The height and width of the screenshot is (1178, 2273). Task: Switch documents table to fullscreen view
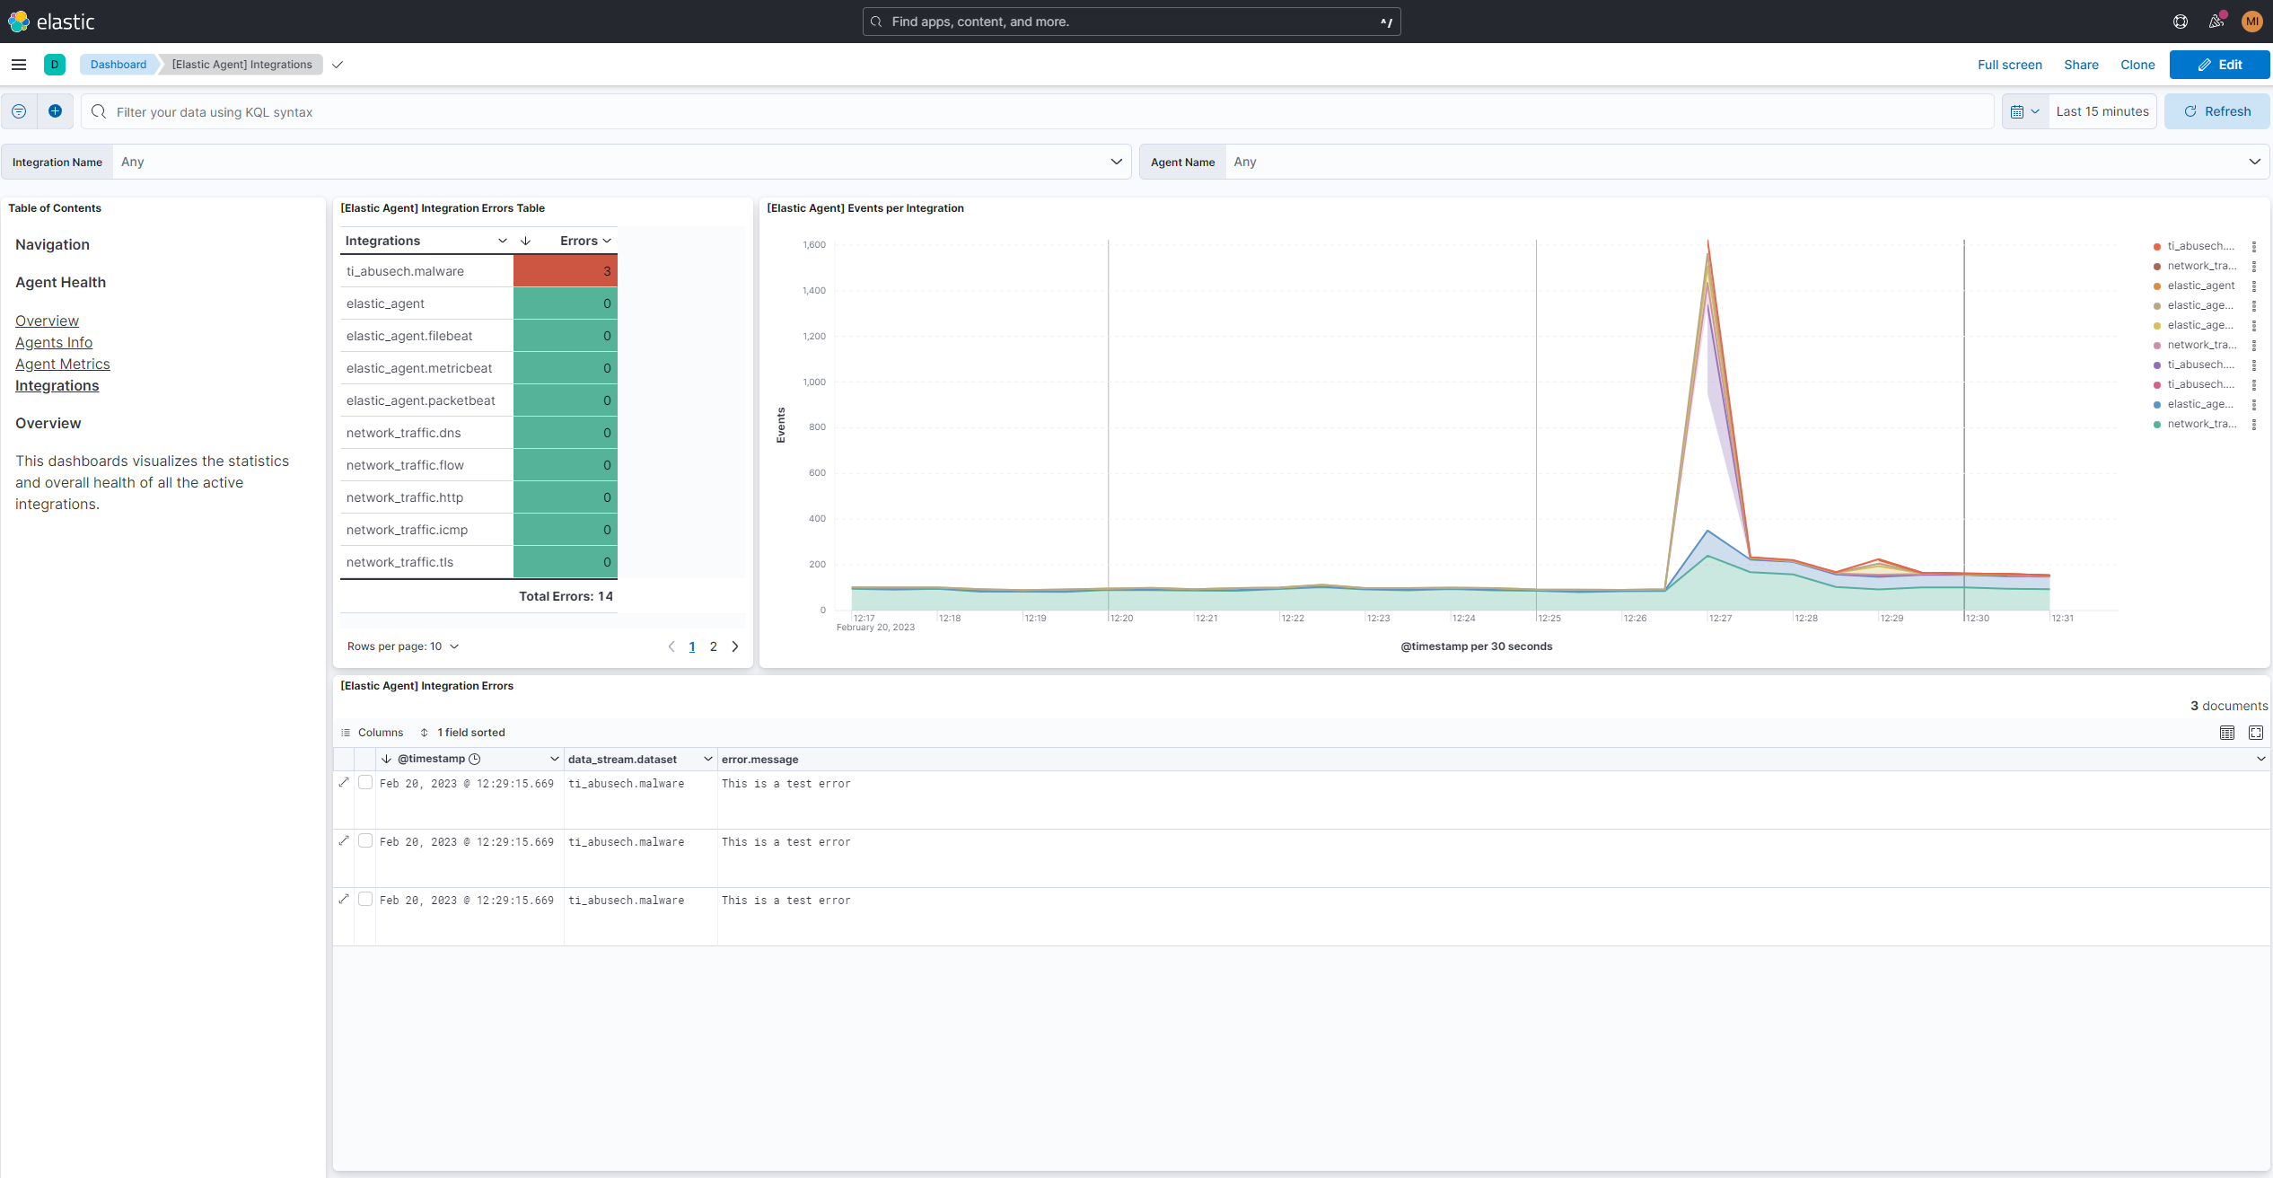[x=2256, y=732]
